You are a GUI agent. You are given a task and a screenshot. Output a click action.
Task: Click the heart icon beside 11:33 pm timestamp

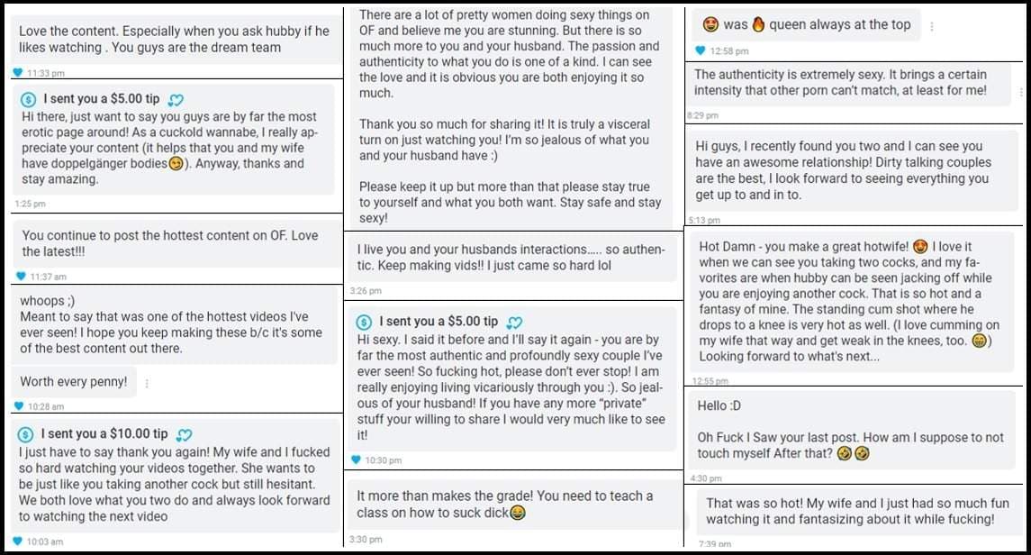click(18, 72)
